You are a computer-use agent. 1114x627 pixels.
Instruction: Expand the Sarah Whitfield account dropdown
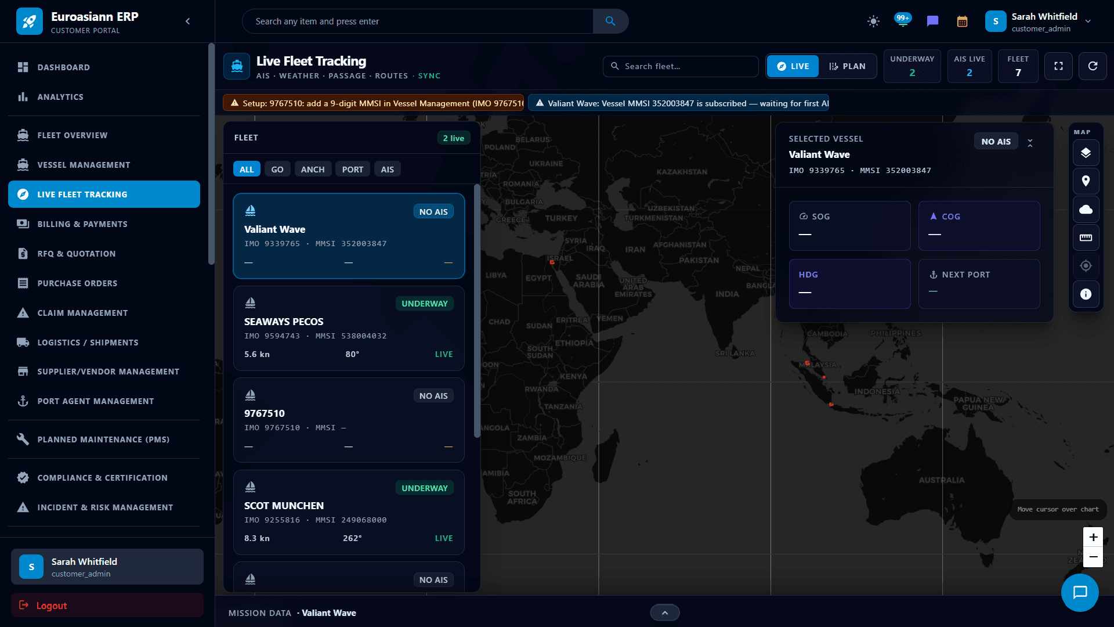(1088, 21)
